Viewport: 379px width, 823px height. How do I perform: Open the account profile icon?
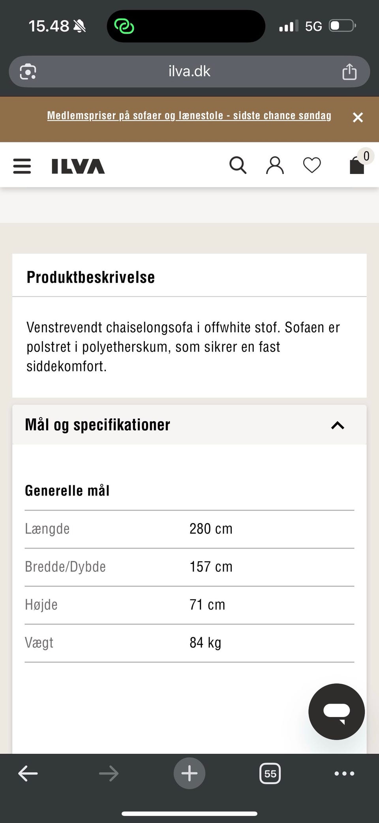click(x=275, y=165)
